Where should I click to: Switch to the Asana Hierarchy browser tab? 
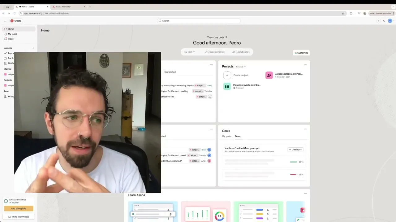pos(63,6)
